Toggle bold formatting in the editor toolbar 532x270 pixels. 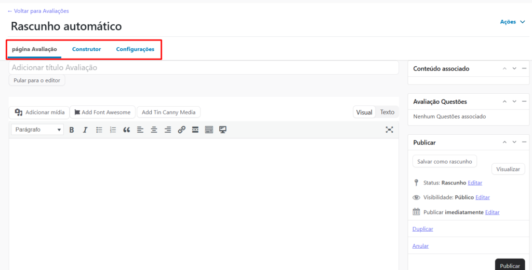coord(72,130)
